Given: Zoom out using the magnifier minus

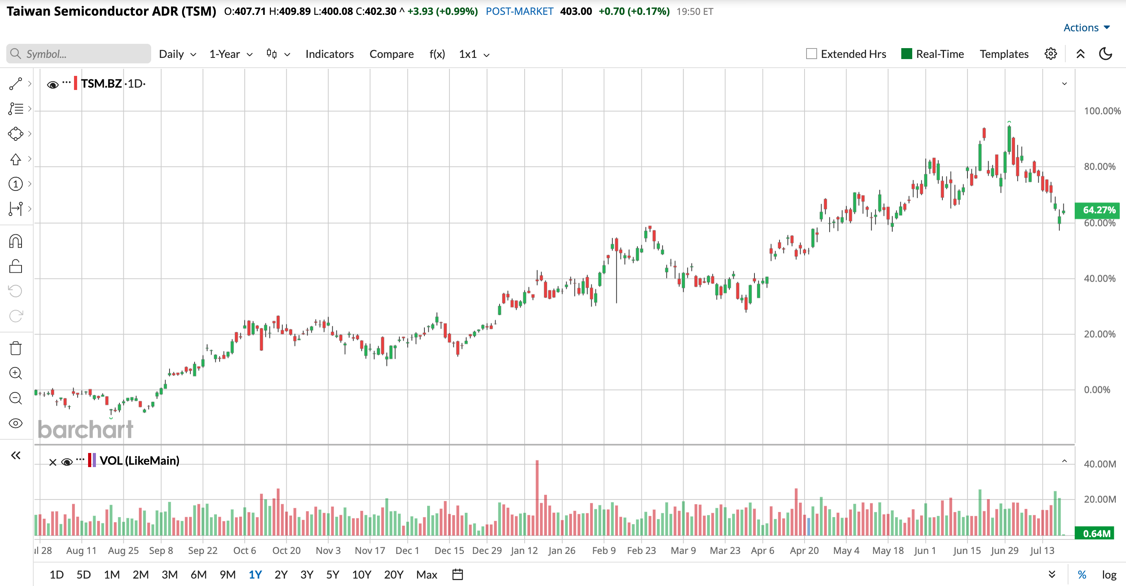Looking at the screenshot, I should tap(15, 398).
